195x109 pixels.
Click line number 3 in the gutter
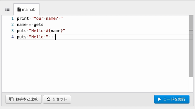coord(12,31)
